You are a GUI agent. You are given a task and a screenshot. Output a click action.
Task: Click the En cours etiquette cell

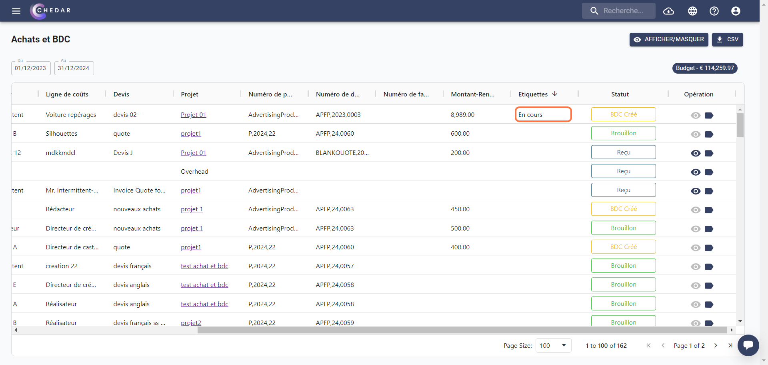(x=543, y=114)
